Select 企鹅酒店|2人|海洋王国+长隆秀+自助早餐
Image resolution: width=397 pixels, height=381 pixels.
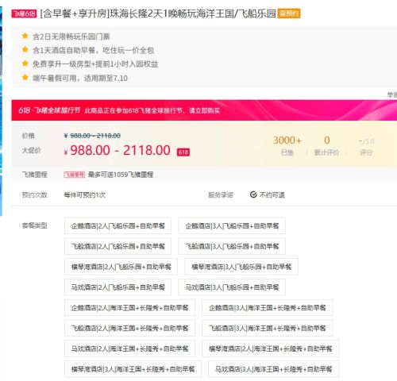pyautogui.click(x=129, y=308)
